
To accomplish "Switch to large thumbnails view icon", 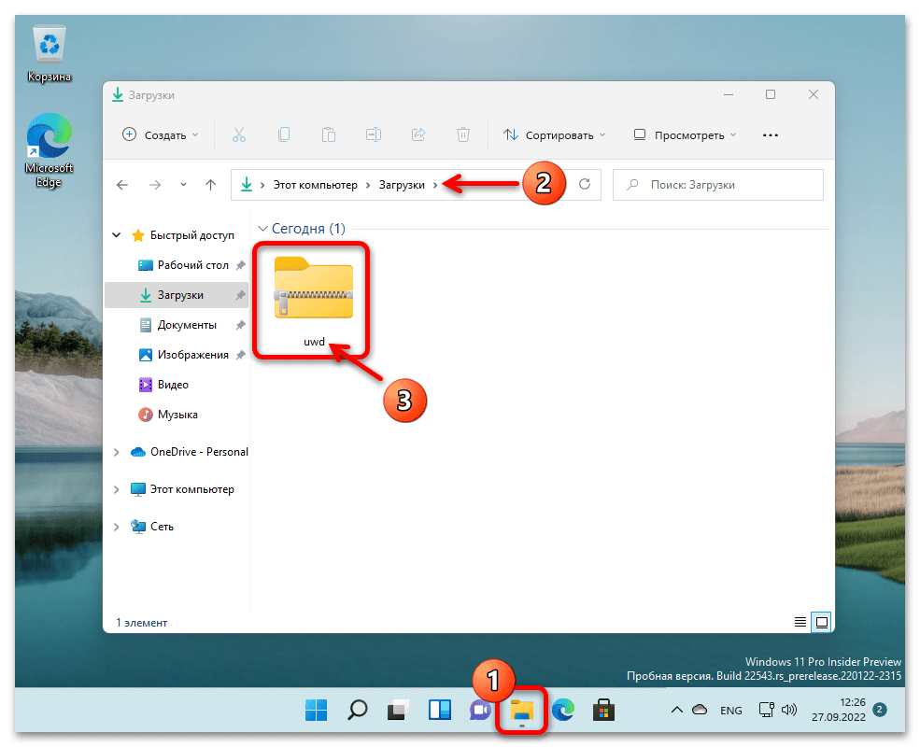I will [x=822, y=622].
